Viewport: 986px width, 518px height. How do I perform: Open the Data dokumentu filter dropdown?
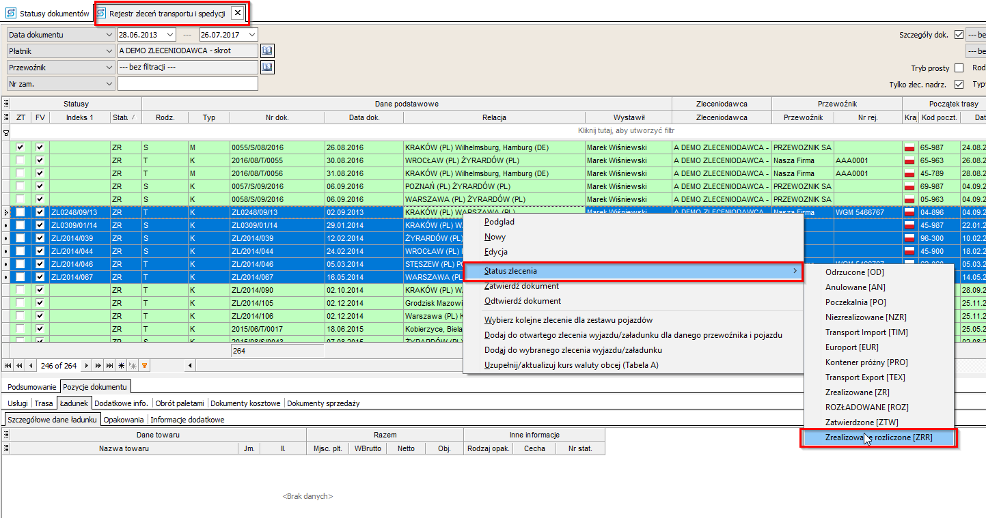pos(109,34)
